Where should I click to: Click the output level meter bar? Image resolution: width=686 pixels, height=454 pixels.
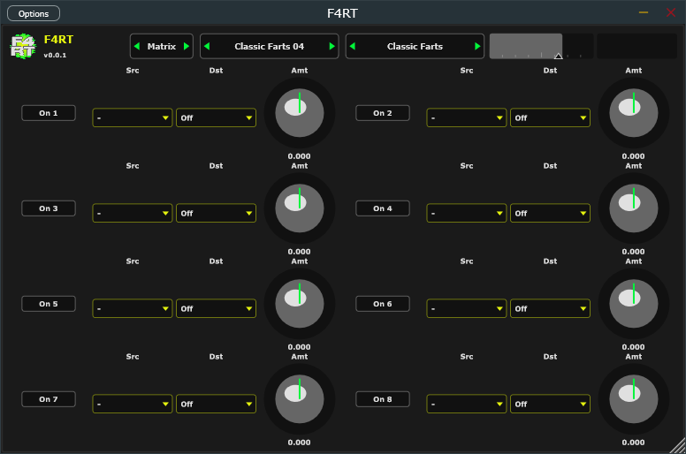(542, 46)
